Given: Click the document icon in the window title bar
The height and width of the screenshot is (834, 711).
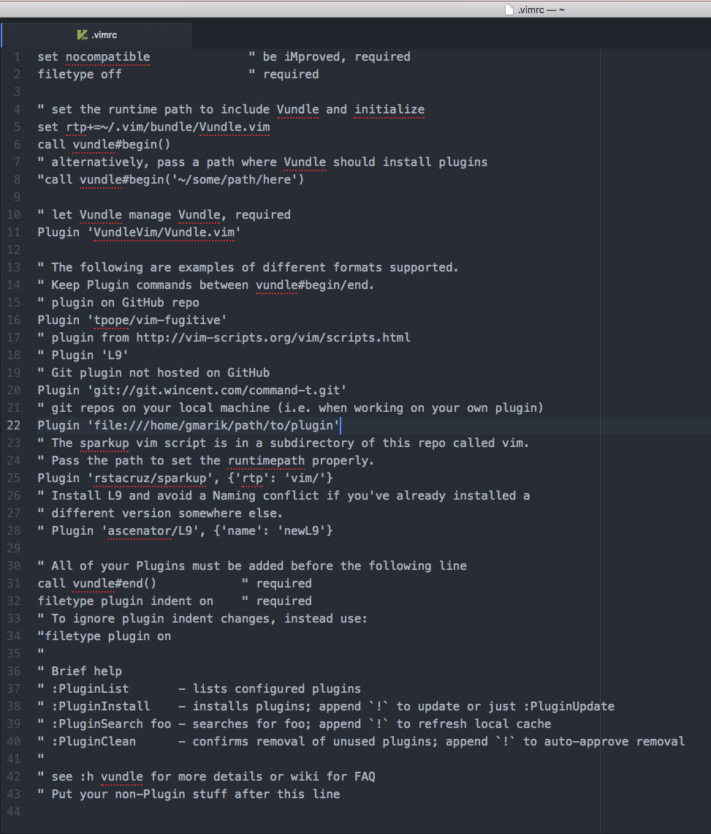Looking at the screenshot, I should click(509, 9).
